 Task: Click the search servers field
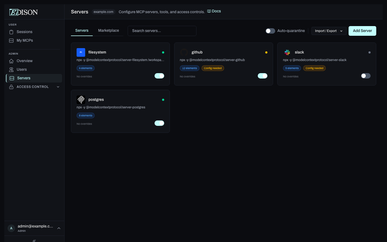[162, 31]
